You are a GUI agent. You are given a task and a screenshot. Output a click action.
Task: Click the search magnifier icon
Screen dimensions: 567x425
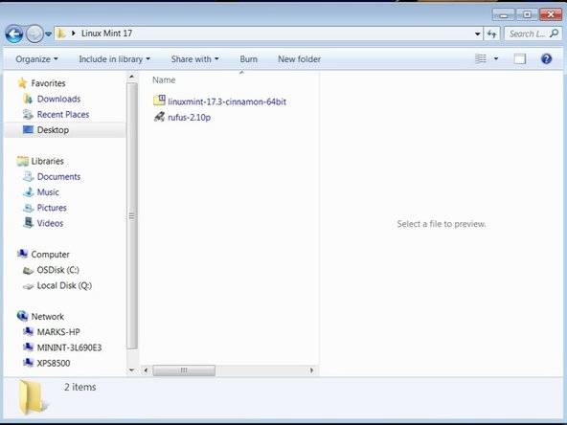(554, 34)
